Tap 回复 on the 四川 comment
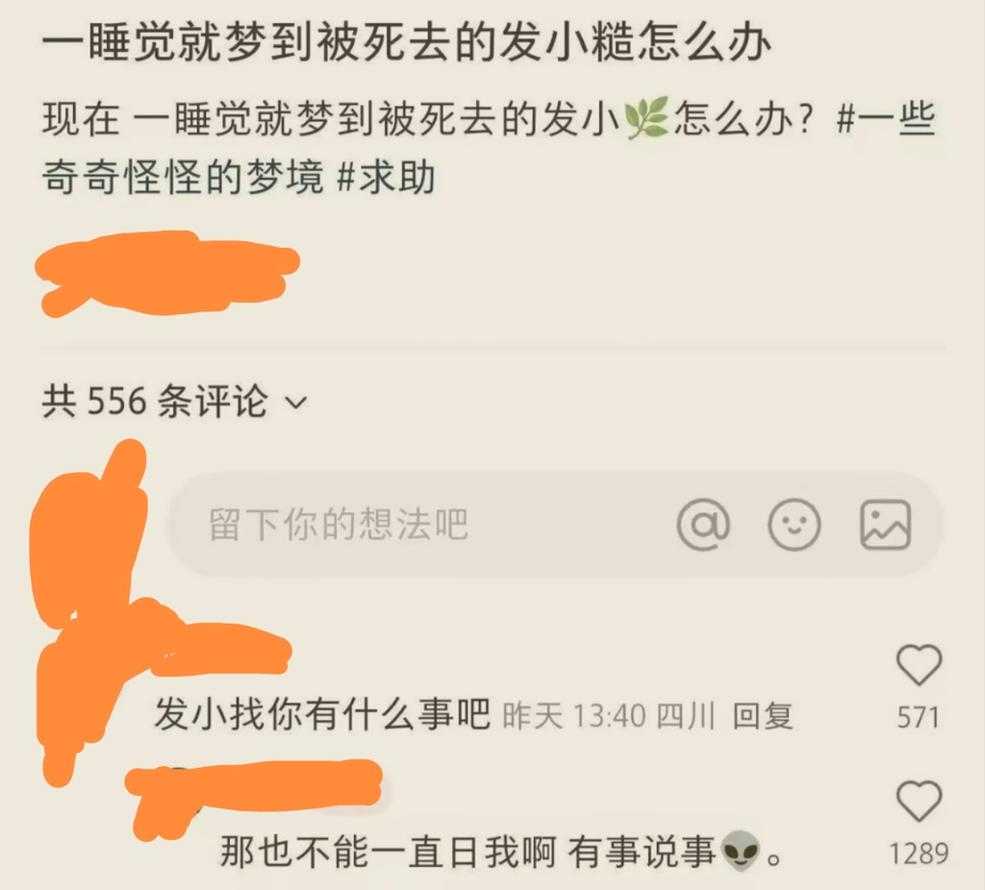985x890 pixels. pos(763,715)
